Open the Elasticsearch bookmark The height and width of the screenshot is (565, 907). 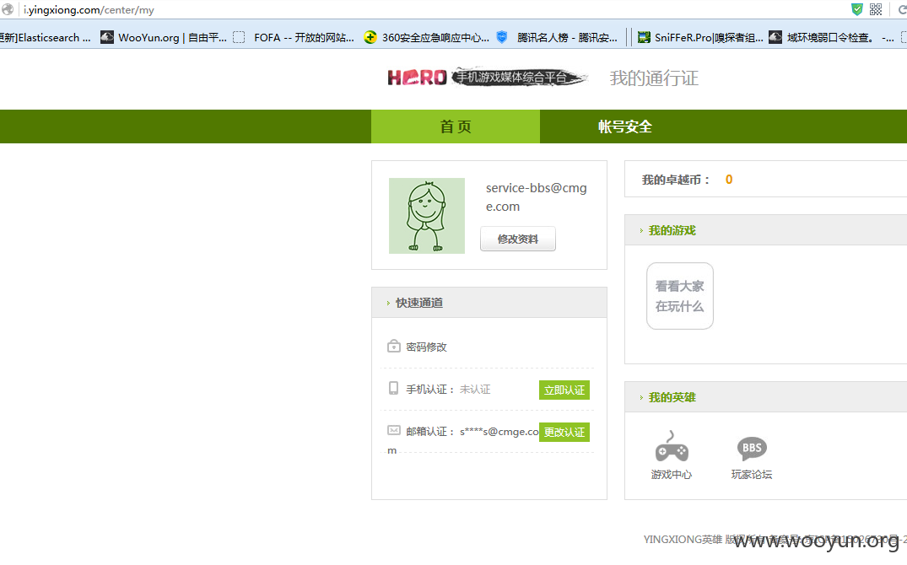[x=46, y=38]
